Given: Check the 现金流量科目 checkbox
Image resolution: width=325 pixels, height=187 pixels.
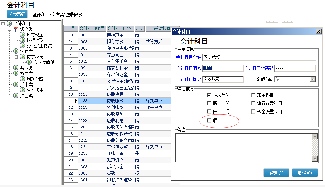Looking at the screenshot, I should 253,112.
